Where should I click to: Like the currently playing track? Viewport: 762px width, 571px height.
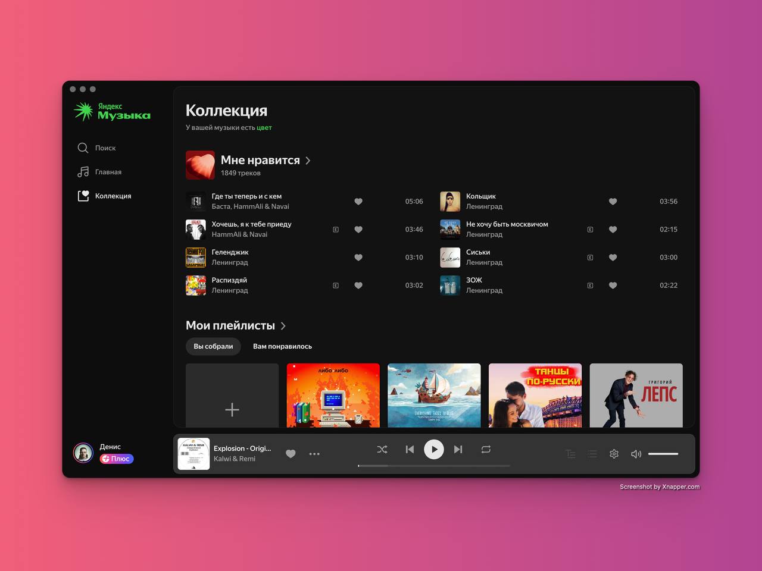click(291, 454)
